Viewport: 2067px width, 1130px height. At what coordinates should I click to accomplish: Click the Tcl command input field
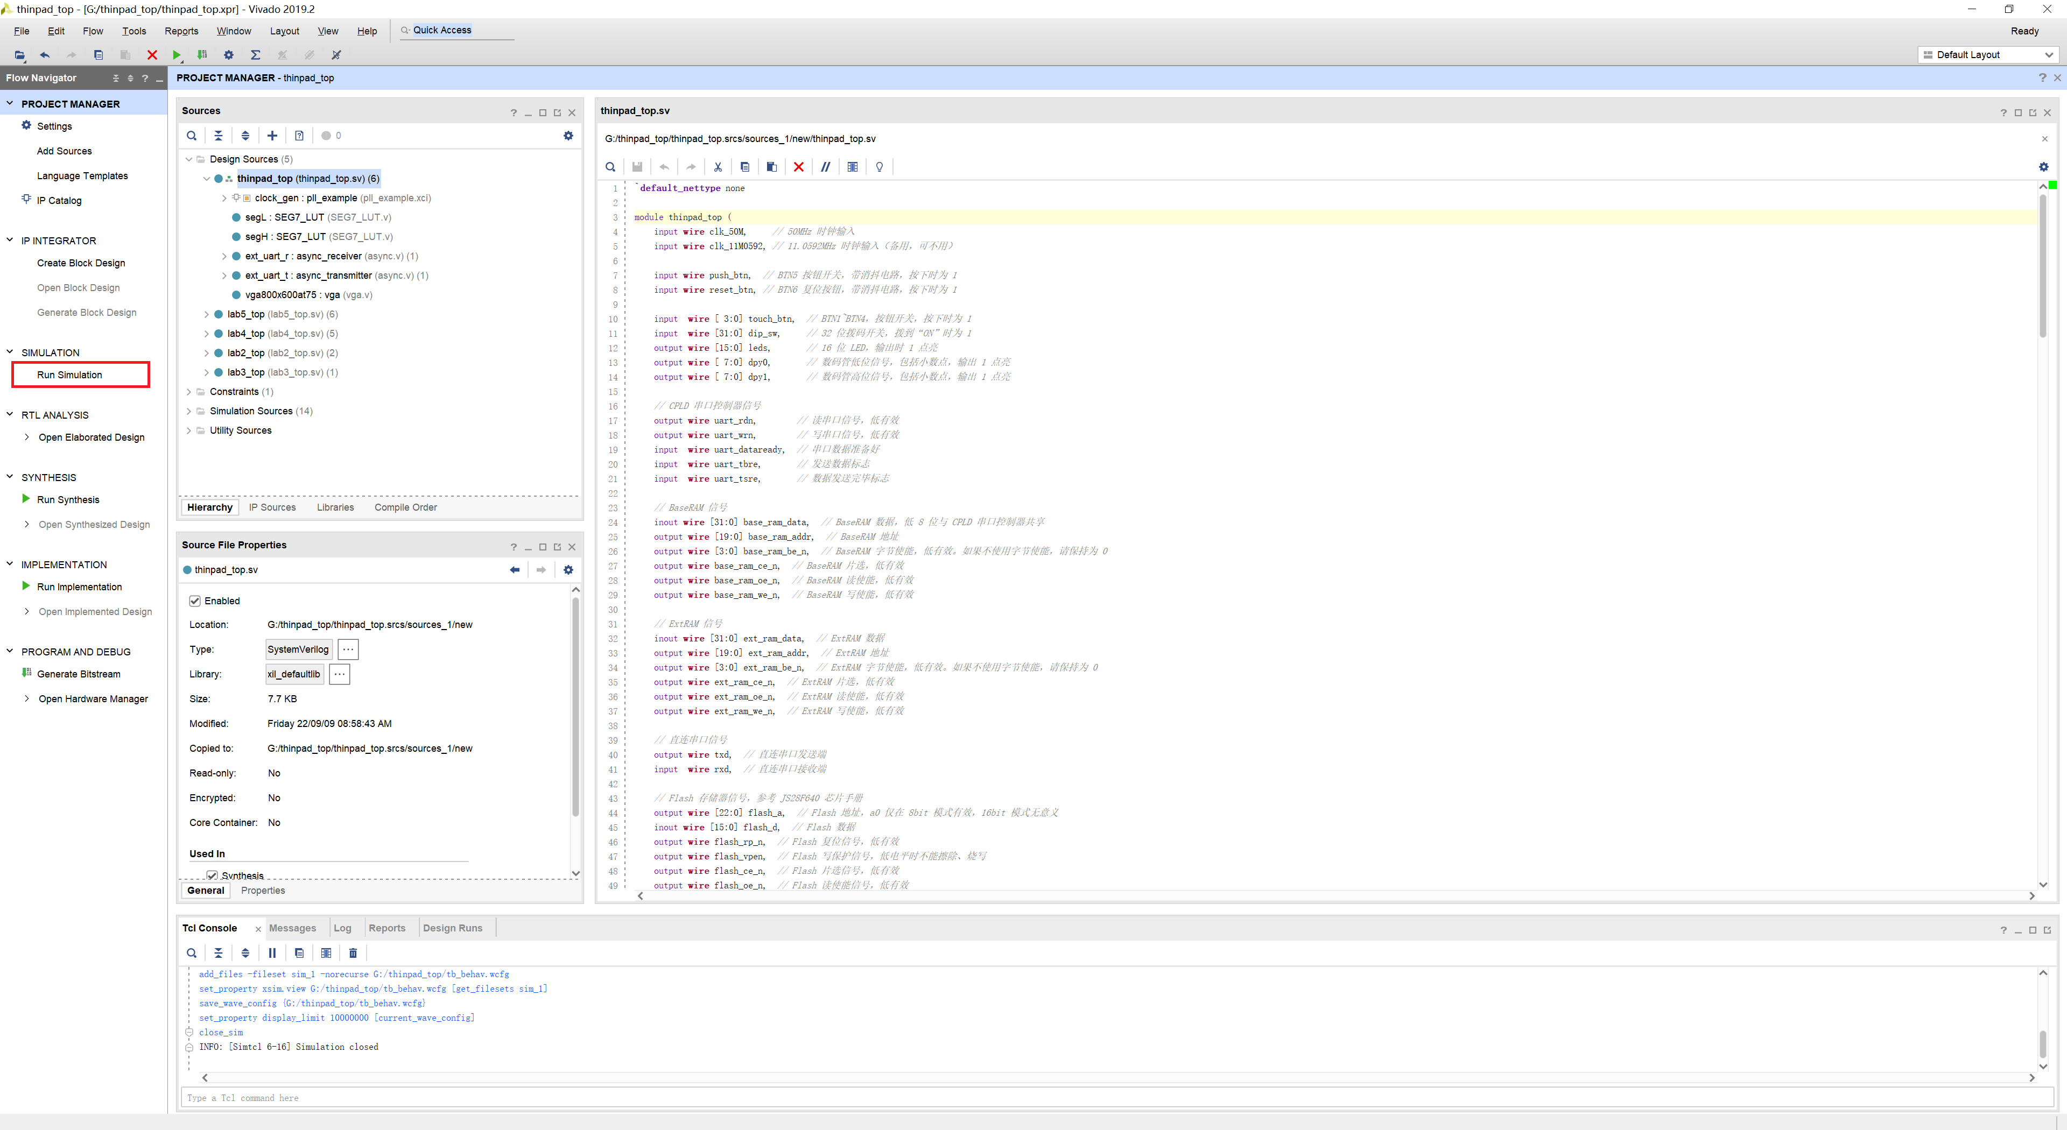click(1115, 1098)
